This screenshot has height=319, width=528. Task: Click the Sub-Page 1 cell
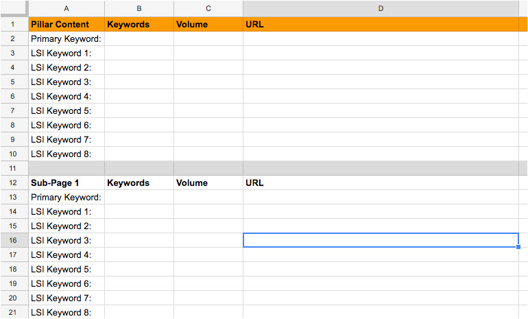67,183
